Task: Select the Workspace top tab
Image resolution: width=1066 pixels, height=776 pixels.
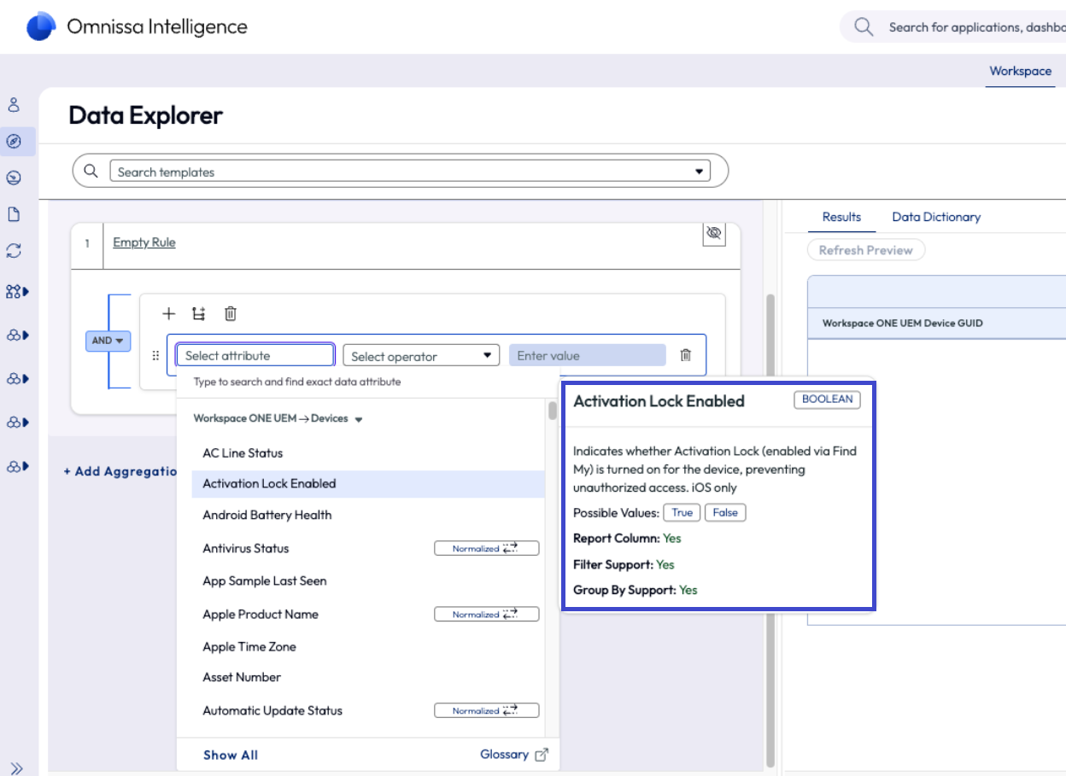Action: pos(1020,71)
